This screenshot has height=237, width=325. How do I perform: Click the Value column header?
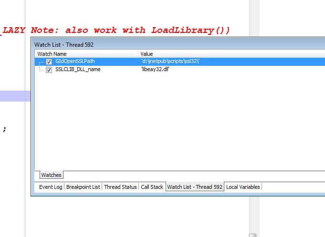[231, 54]
